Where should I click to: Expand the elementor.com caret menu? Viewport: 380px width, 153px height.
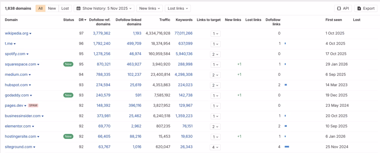click(x=33, y=126)
